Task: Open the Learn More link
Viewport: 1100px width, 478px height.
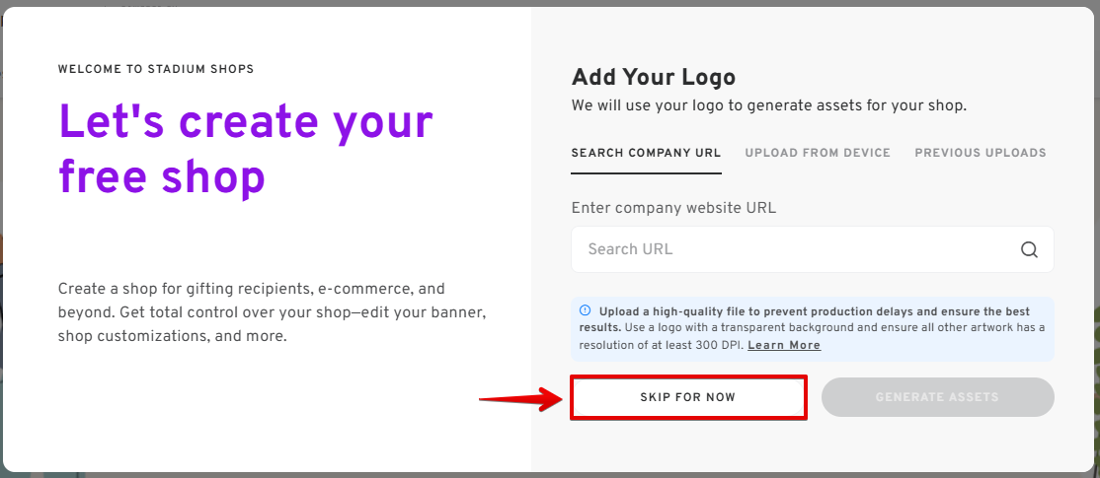Action: pyautogui.click(x=784, y=345)
